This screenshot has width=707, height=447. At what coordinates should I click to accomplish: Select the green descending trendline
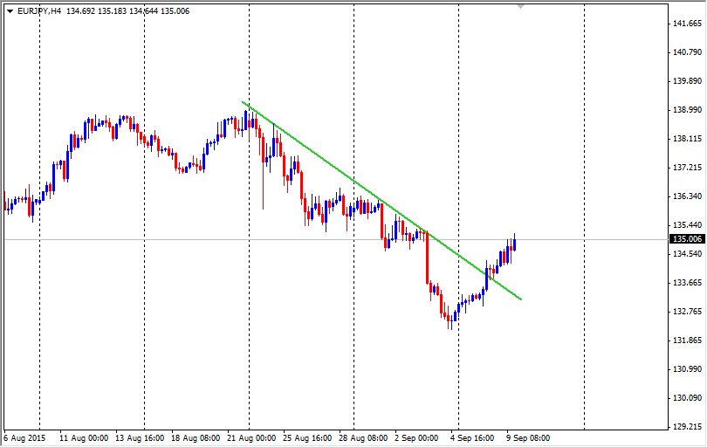pyautogui.click(x=381, y=201)
